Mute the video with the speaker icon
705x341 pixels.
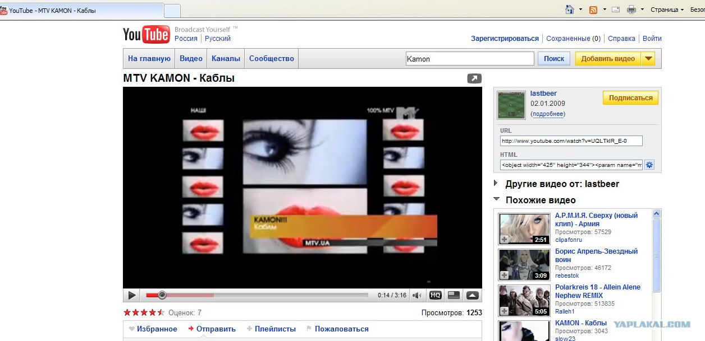[x=416, y=295]
